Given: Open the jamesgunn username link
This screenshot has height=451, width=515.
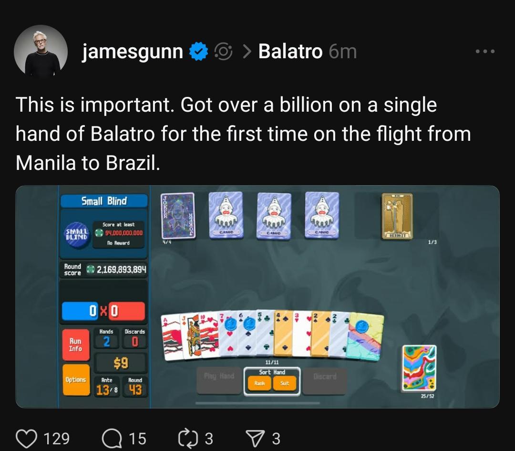Looking at the screenshot, I should click(133, 52).
